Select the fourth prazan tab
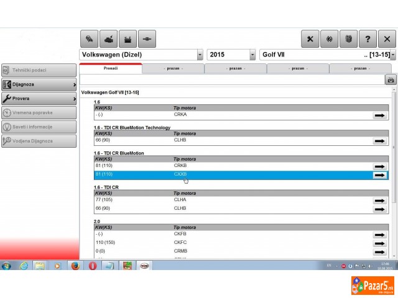The width and height of the screenshot is (398, 298). coord(360,68)
